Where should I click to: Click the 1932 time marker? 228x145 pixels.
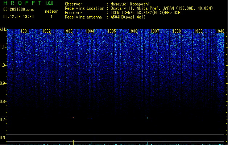pyautogui.click(x=46, y=31)
